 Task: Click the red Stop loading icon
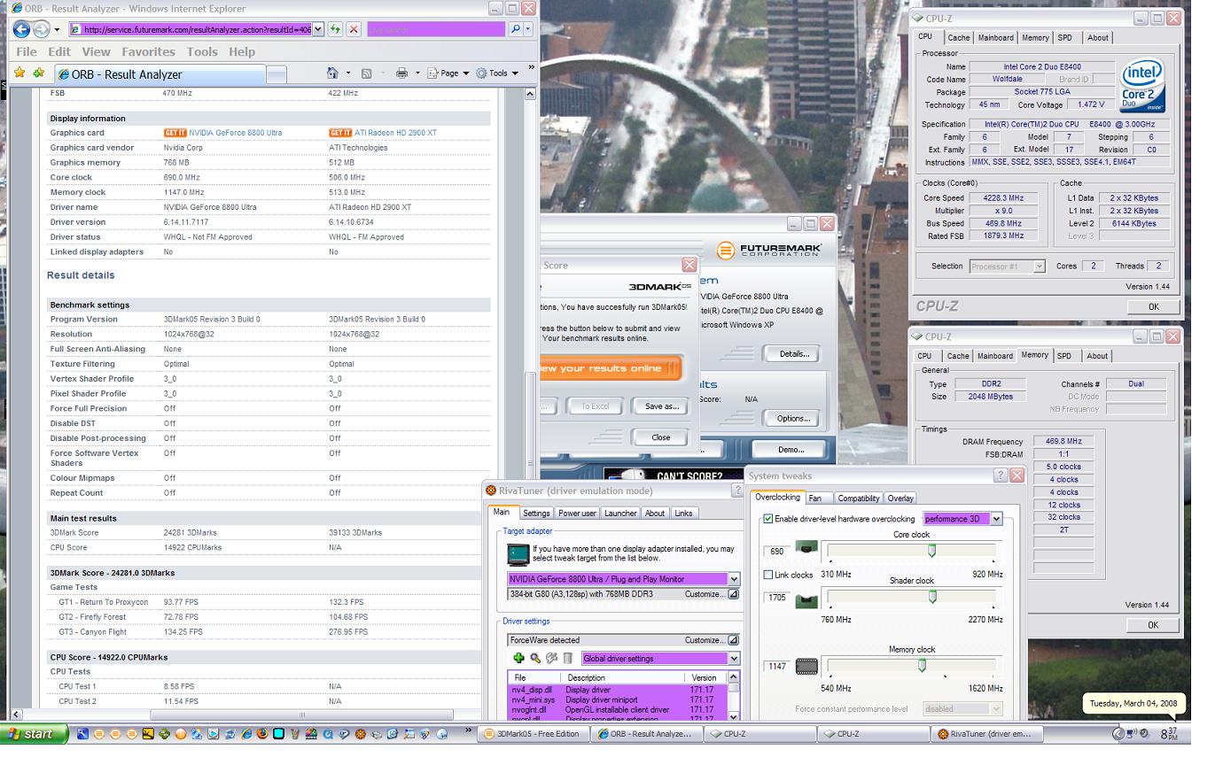pyautogui.click(x=354, y=29)
